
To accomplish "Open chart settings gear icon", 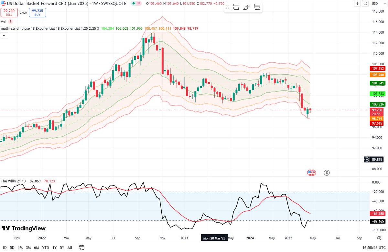I will 379,238.
